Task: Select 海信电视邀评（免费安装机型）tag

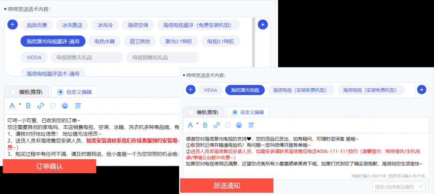Action: 198,25
